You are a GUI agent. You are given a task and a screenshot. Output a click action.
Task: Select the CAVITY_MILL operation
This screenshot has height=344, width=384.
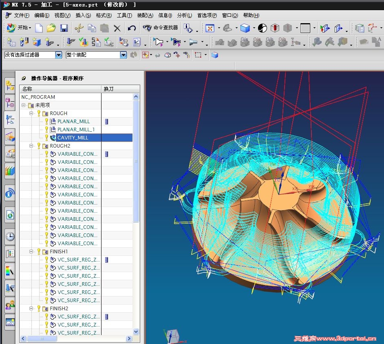(73, 138)
